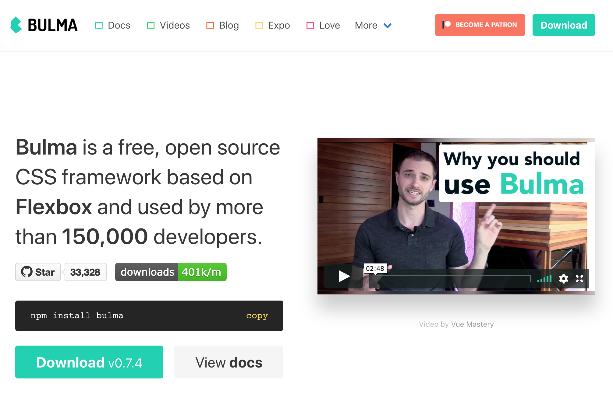
Task: Adjust volume using the video volume bars
Action: pyautogui.click(x=544, y=279)
